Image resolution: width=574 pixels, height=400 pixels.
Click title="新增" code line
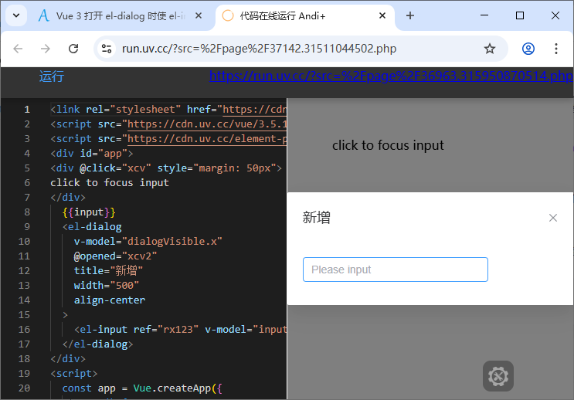point(108,270)
